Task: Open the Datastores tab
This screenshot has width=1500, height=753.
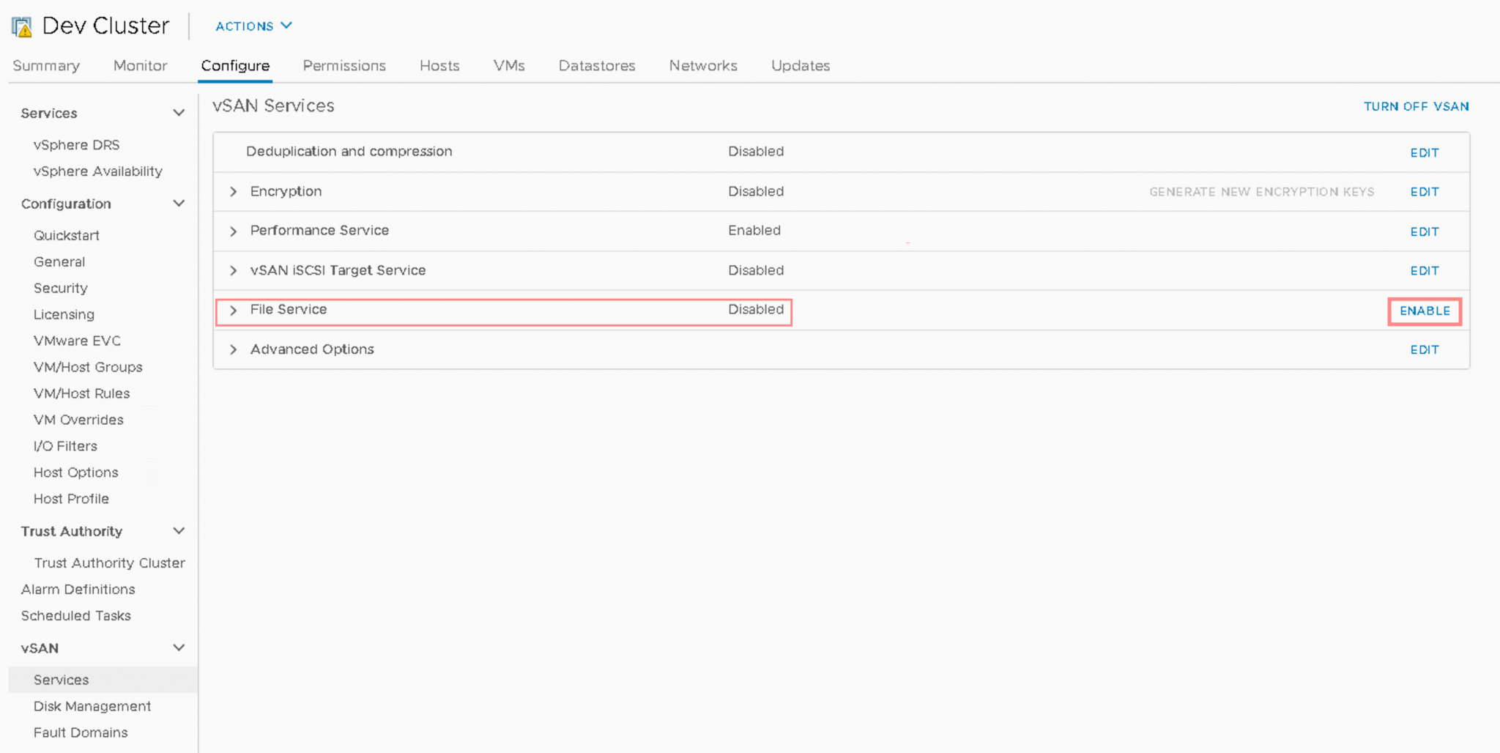Action: pos(596,66)
